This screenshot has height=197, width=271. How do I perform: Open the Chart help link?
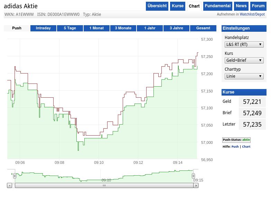tap(246, 147)
